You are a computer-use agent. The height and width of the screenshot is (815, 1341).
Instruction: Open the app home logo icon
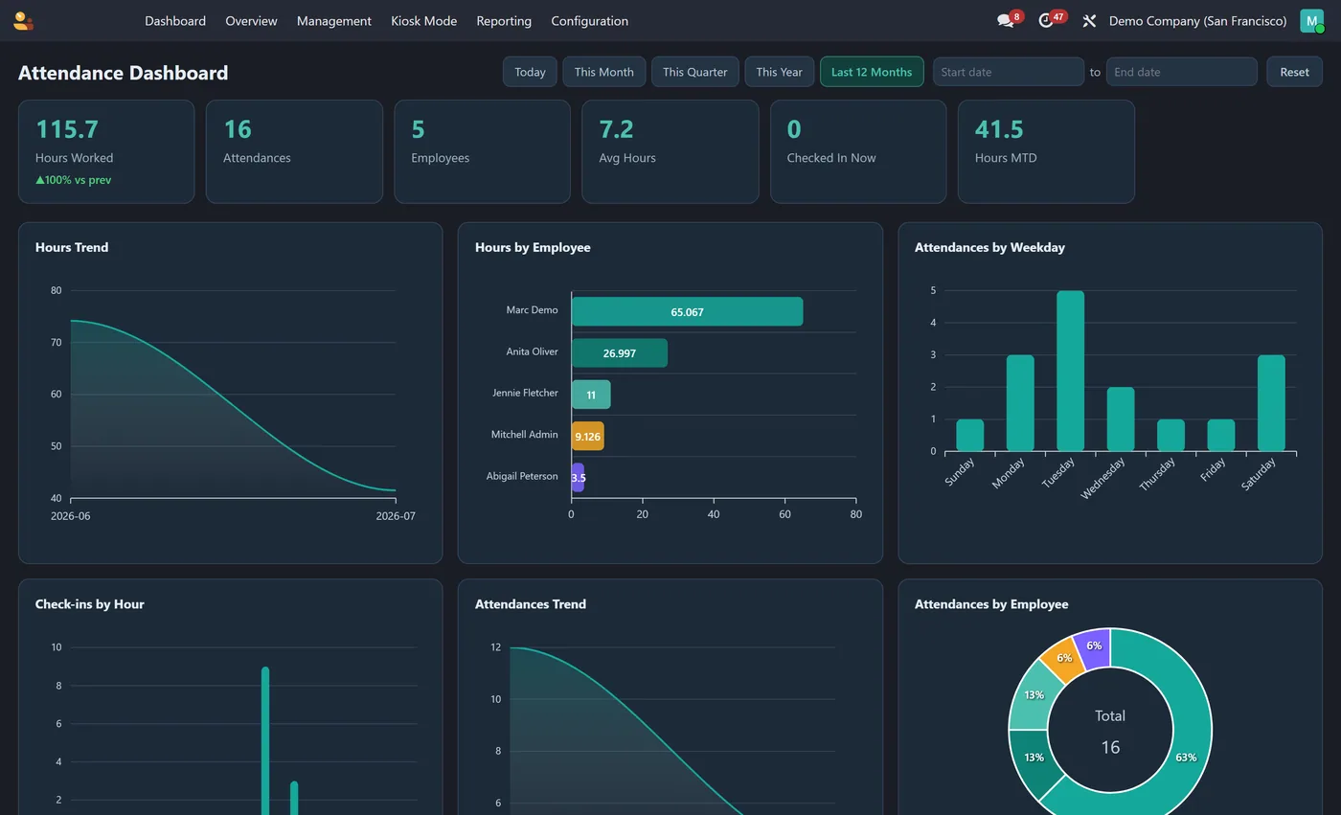pyautogui.click(x=23, y=21)
